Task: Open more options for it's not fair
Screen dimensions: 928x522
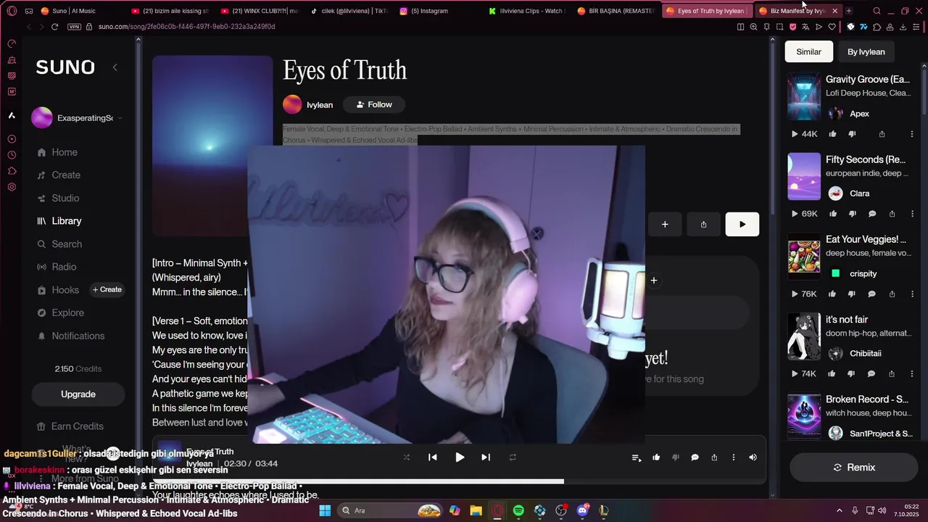Action: click(x=911, y=374)
